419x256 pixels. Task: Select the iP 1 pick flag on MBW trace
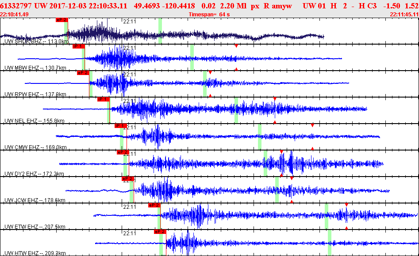(79, 46)
